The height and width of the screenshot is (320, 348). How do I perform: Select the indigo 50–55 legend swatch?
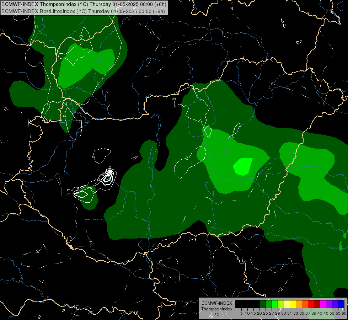tap(335, 304)
